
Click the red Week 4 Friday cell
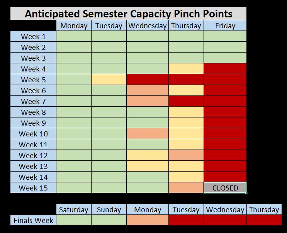tap(225, 69)
